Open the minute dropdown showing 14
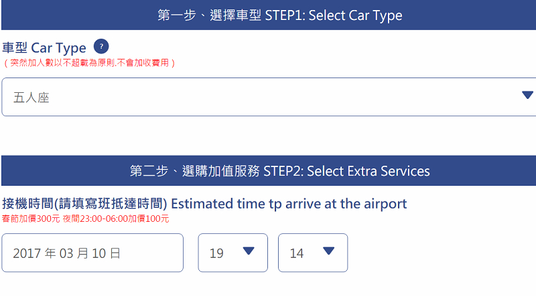536x296 pixels. 312,253
